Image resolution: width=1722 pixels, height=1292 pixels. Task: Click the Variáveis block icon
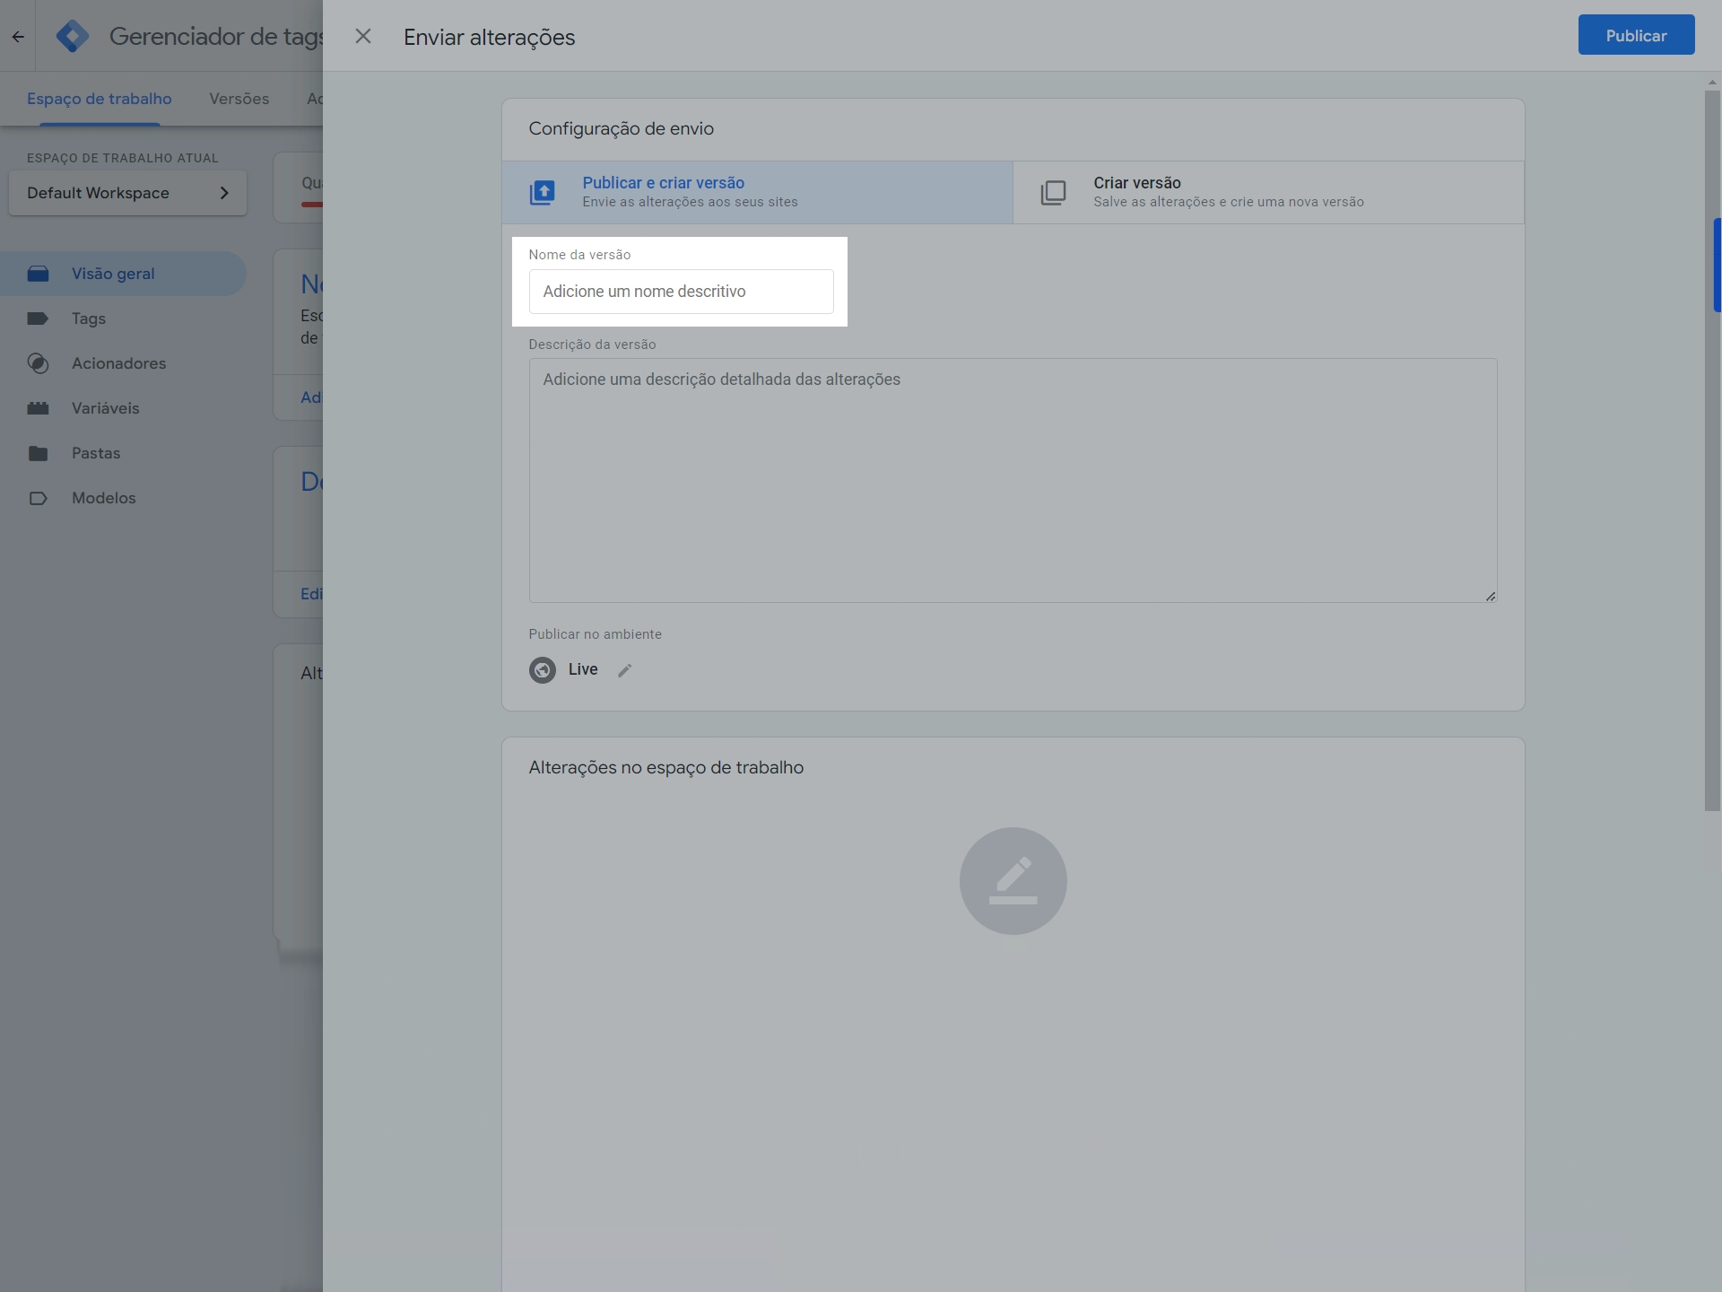(x=38, y=408)
